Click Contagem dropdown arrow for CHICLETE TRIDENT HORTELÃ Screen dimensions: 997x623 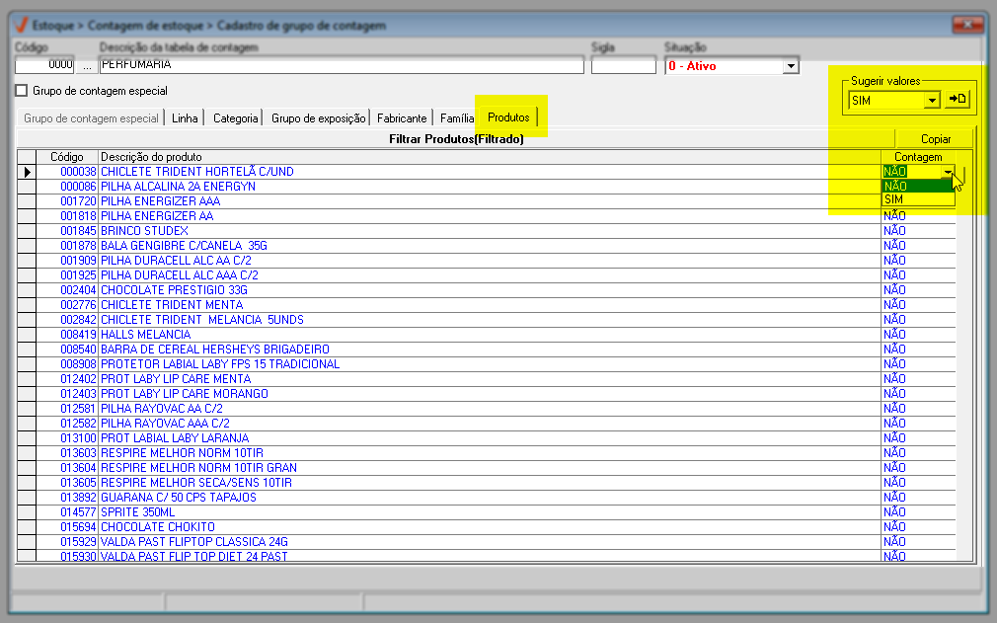[x=948, y=172]
